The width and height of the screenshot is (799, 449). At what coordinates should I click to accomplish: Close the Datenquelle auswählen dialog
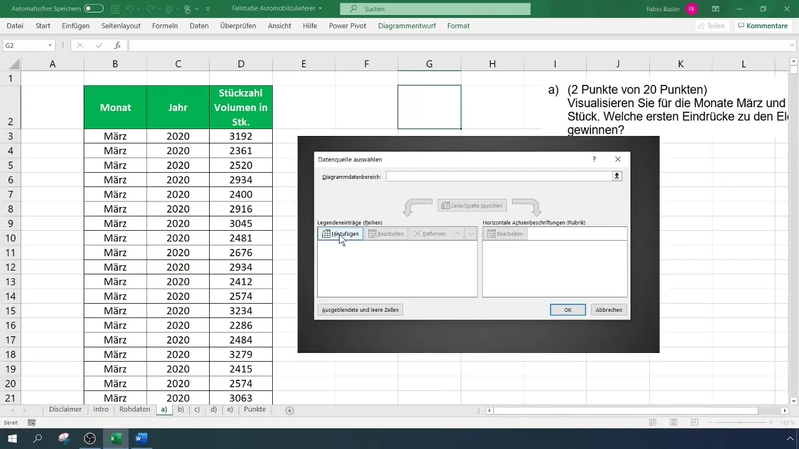pyautogui.click(x=618, y=159)
